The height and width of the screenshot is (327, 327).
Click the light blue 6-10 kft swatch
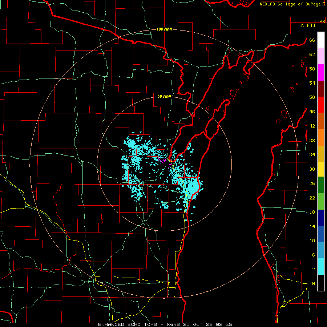[321, 250]
